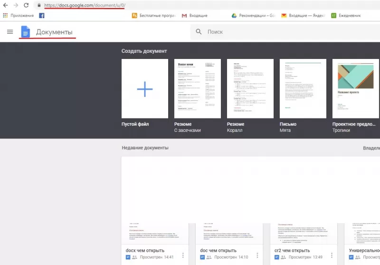The image size is (380, 265).
Task: Open the Facebook bookmark icon
Action: [42, 16]
